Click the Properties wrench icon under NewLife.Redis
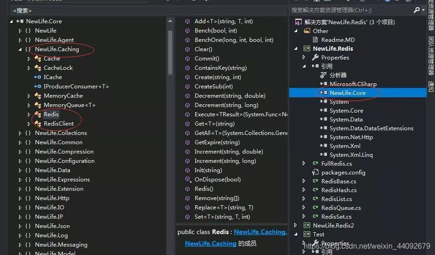The width and height of the screenshot is (435, 255). click(315, 57)
